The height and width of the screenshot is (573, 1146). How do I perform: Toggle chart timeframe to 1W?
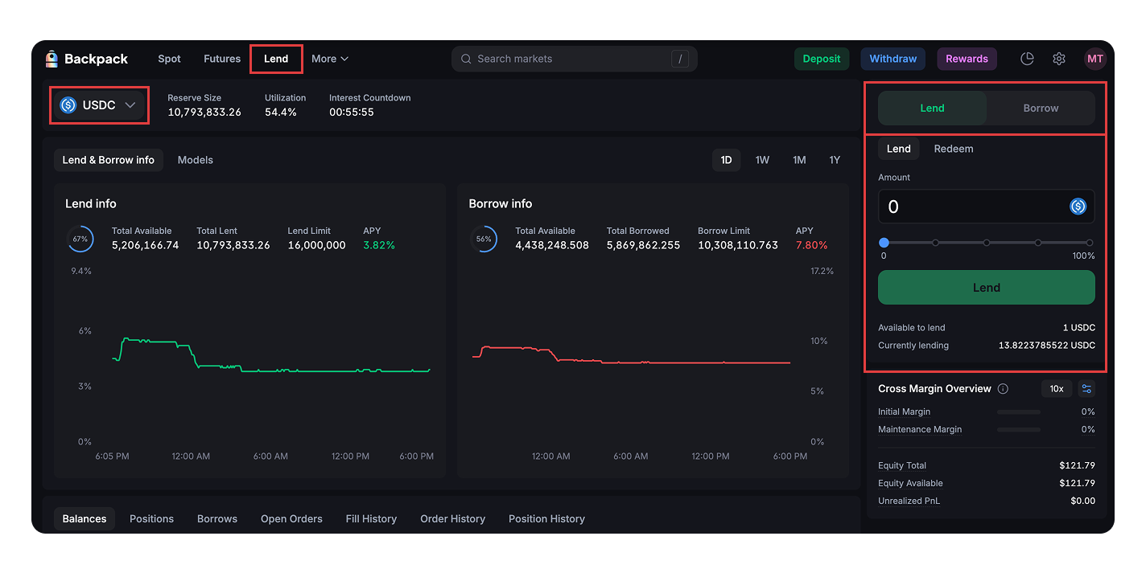tap(762, 160)
